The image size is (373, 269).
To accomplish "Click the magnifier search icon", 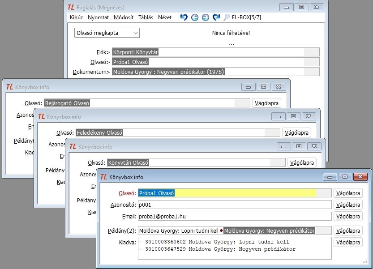I will click(227, 17).
